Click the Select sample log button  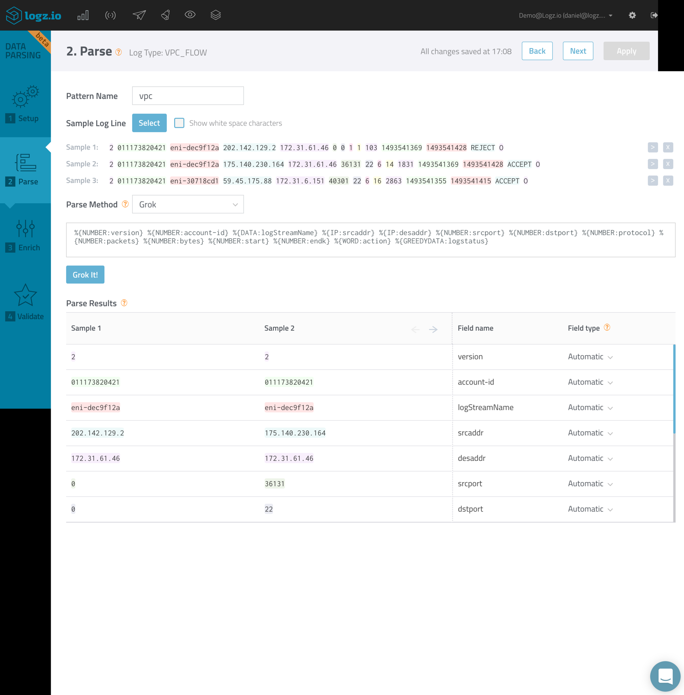pyautogui.click(x=149, y=123)
